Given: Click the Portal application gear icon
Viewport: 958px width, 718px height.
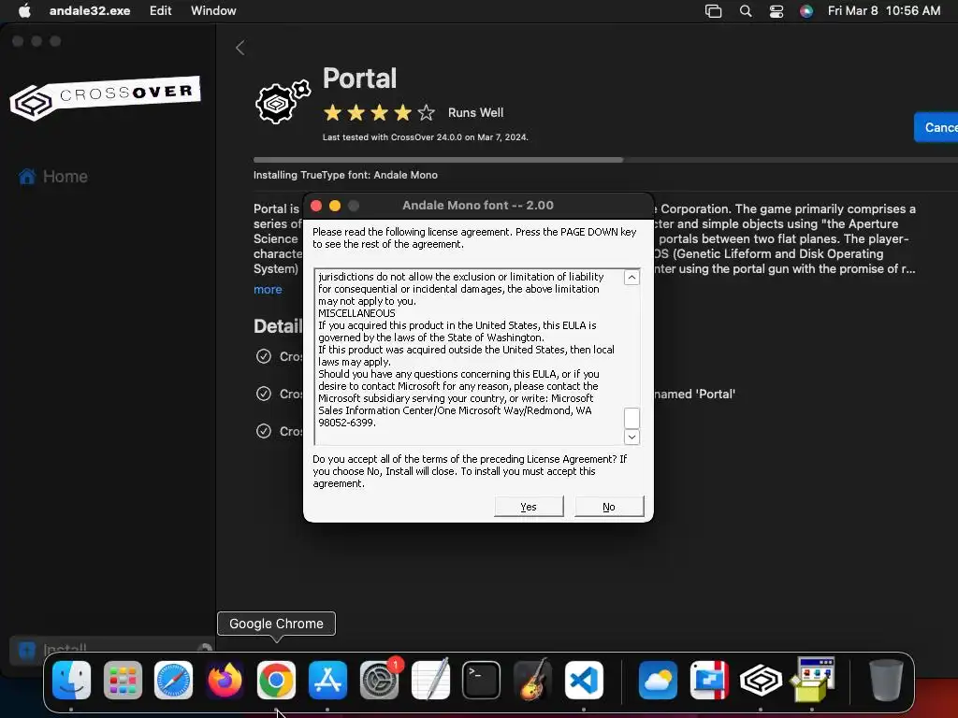Looking at the screenshot, I should click(283, 101).
